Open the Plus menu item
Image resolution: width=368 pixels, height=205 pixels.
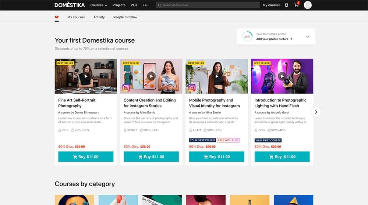click(134, 5)
